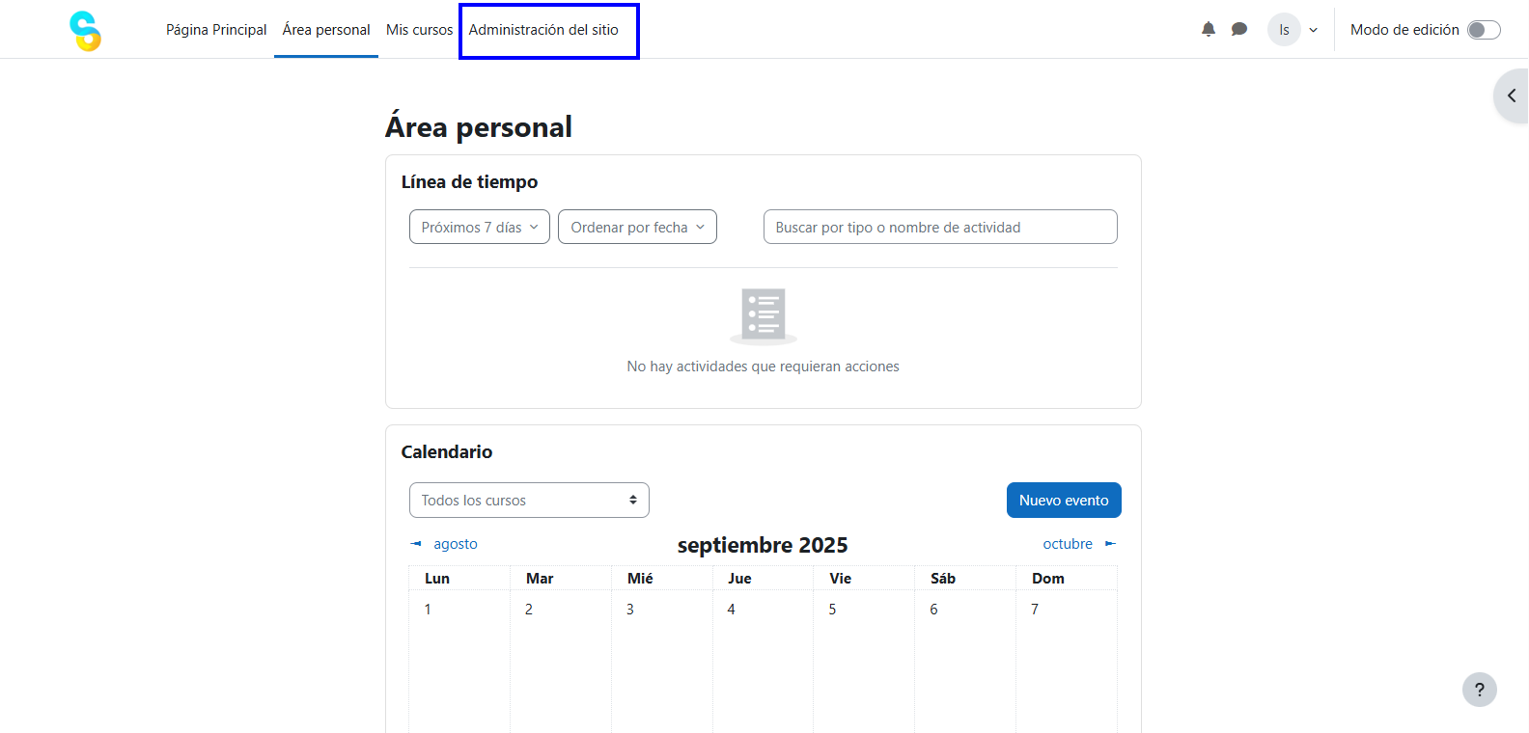Toggle Modo de edición switch
The image size is (1529, 733).
click(1484, 30)
